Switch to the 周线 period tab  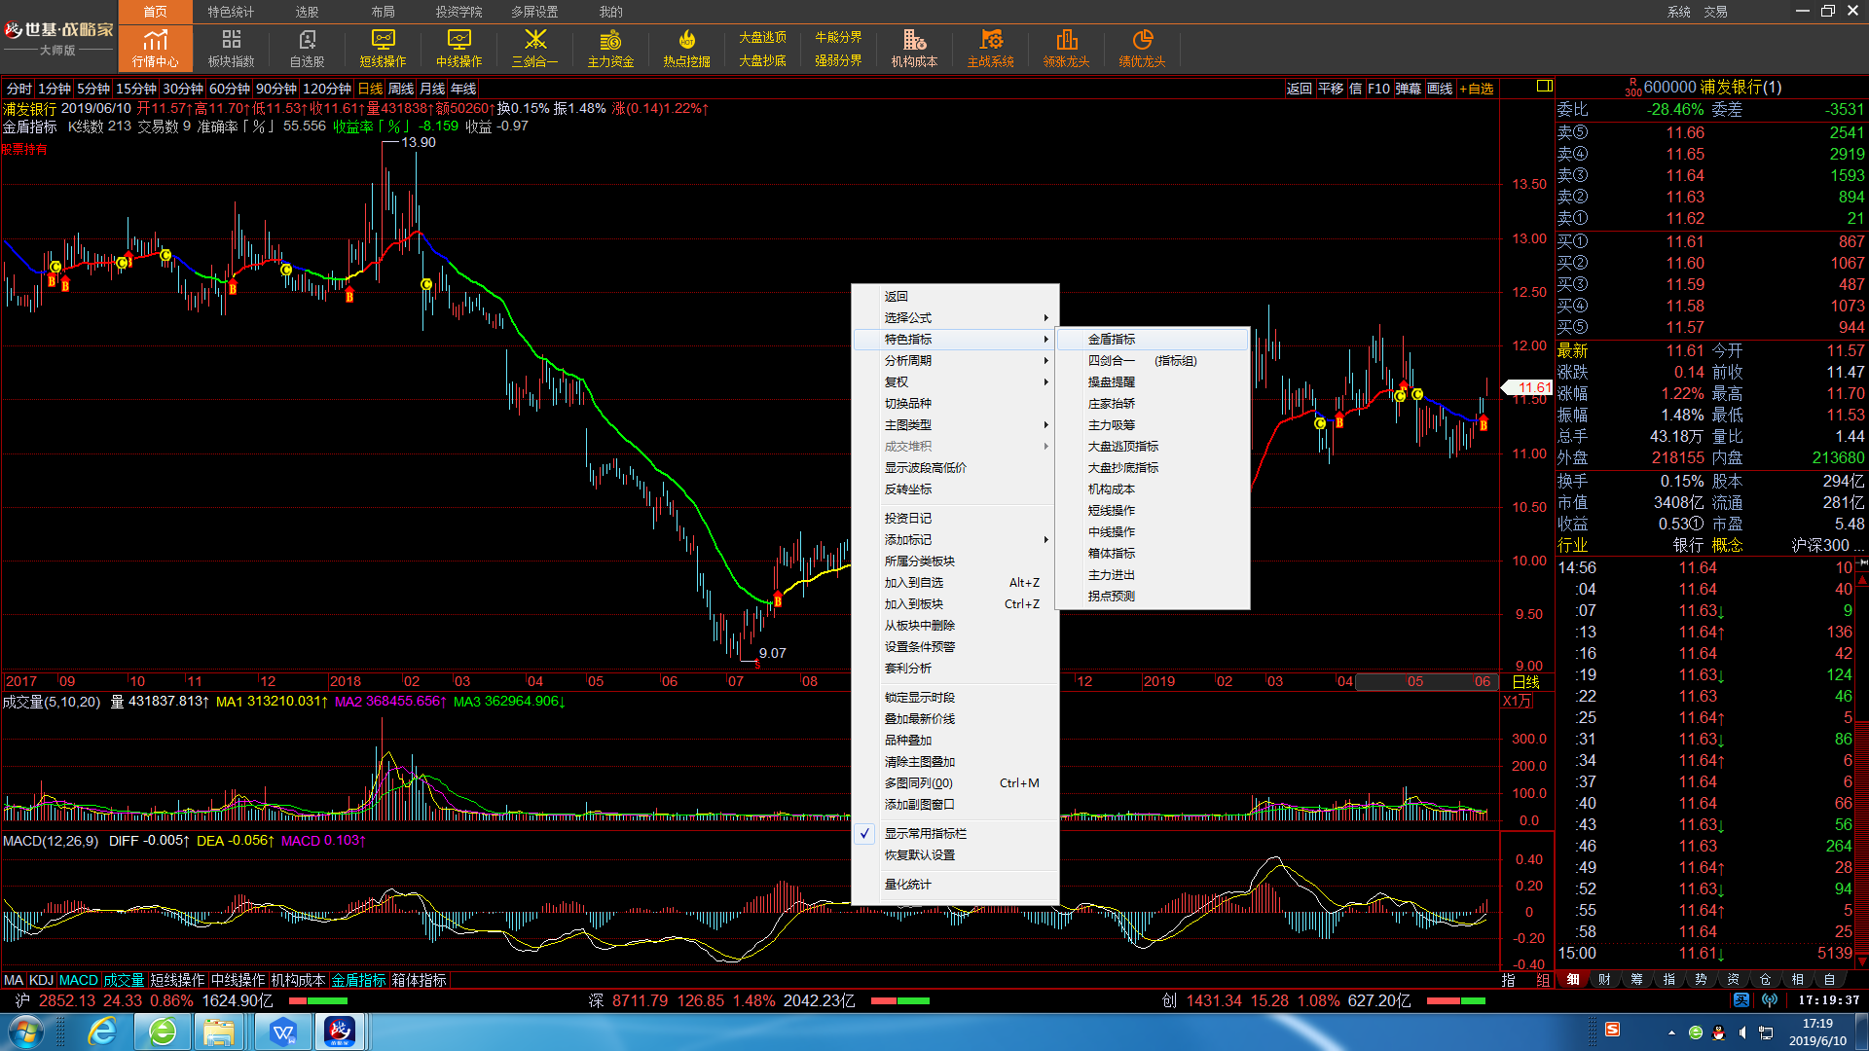tap(401, 89)
